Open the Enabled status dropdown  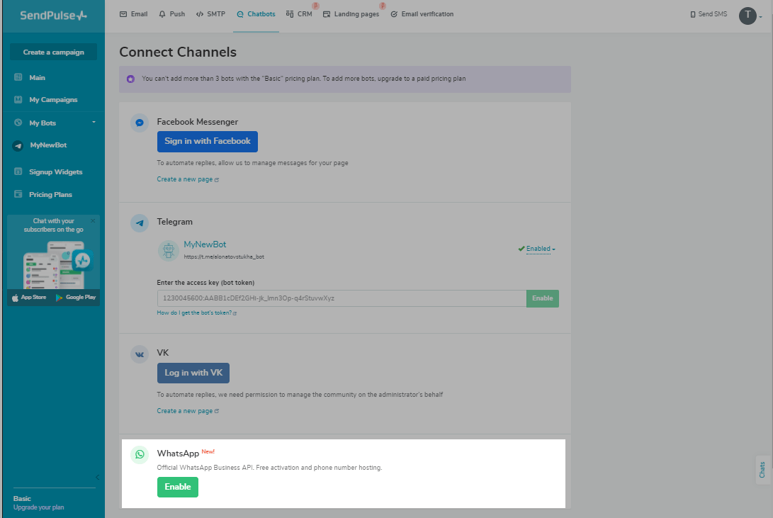pos(540,249)
